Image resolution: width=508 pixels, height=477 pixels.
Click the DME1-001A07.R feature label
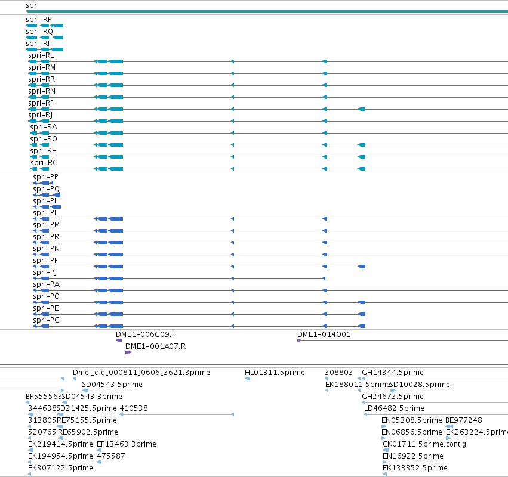(156, 346)
